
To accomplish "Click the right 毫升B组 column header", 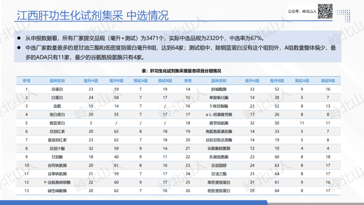I will (x=277, y=81).
